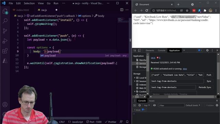
Task: Click the console live expression eye
Action: click(154, 105)
